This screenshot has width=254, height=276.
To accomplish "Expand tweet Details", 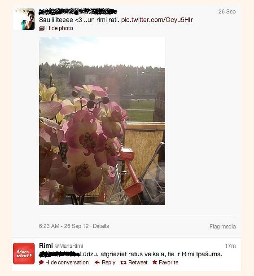I will coord(101,226).
